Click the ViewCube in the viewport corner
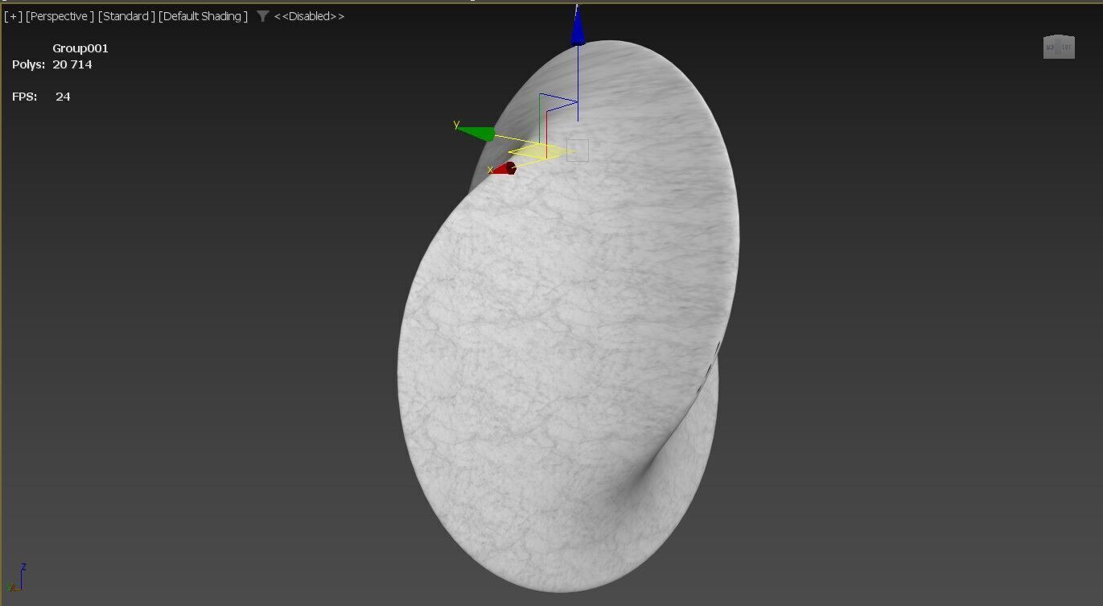Viewport: 1103px width, 606px height. tap(1059, 47)
